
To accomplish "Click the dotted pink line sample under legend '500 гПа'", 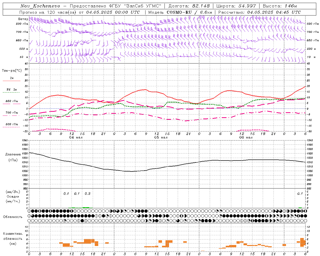I will click(11, 127).
